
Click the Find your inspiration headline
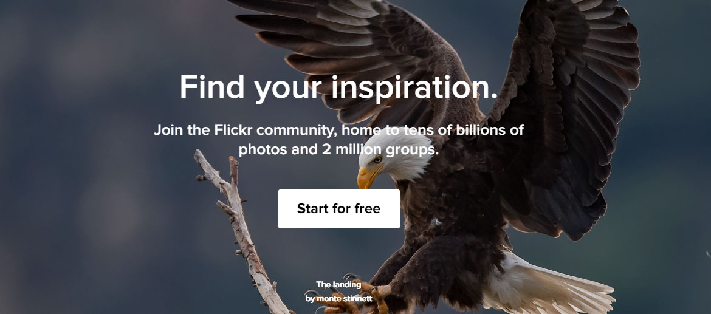pyautogui.click(x=338, y=86)
